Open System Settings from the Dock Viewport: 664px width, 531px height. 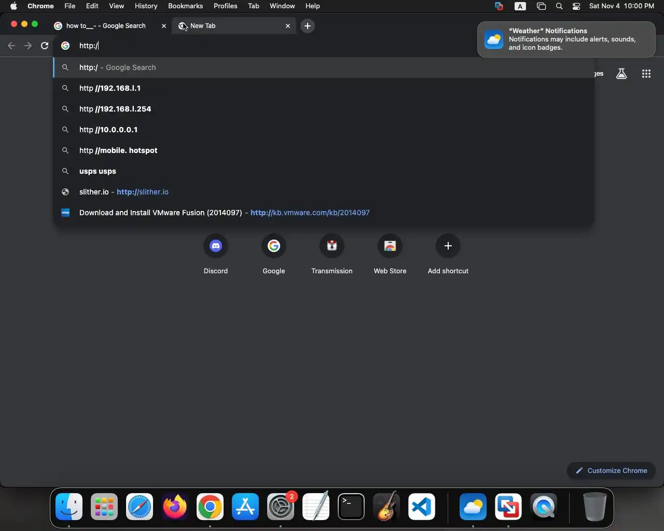coord(281,507)
